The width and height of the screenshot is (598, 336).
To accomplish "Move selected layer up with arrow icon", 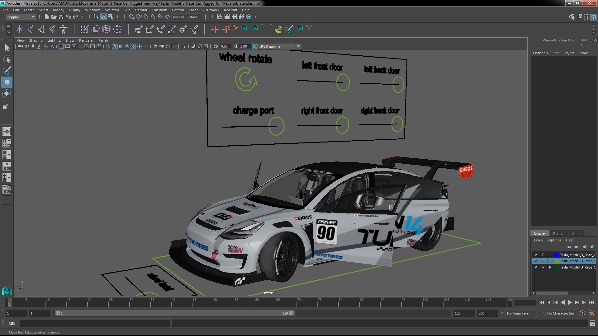I will (x=569, y=247).
